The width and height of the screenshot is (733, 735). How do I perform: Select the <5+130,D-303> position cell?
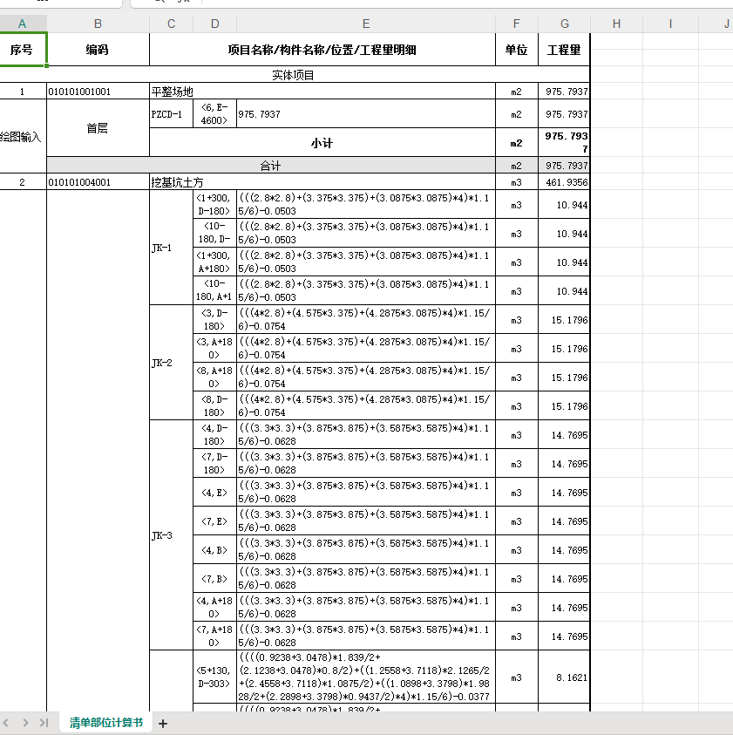click(214, 677)
